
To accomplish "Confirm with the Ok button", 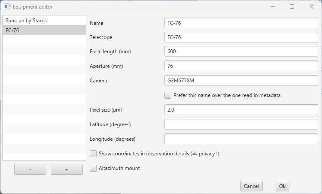I will pyautogui.click(x=282, y=186).
